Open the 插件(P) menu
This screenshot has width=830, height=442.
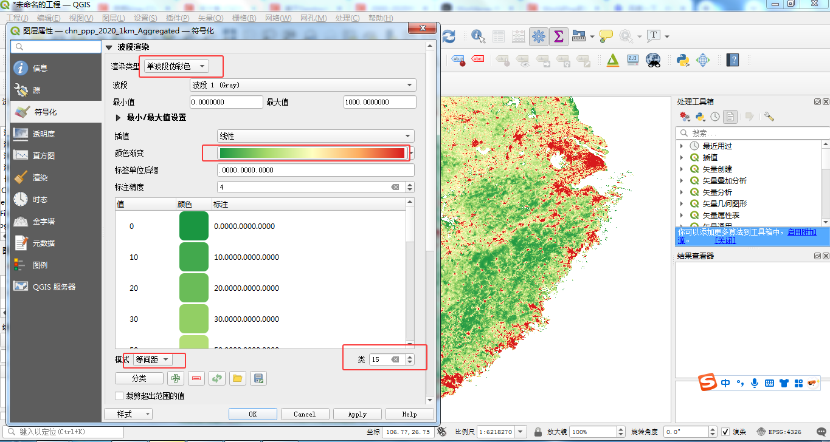178,18
